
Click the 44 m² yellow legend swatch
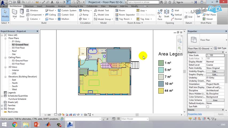click(x=161, y=91)
